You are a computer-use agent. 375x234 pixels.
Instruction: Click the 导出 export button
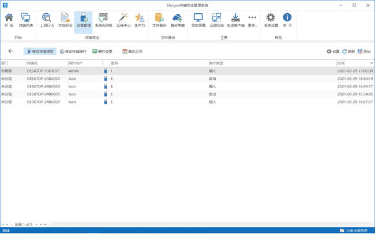364,52
